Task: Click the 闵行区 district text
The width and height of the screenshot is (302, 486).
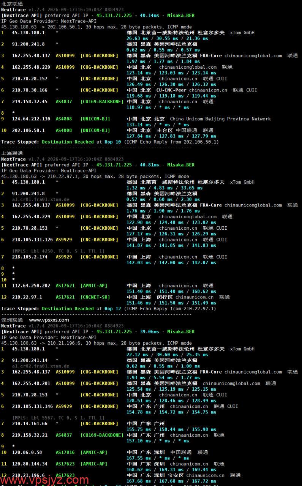Action: [x=164, y=297]
